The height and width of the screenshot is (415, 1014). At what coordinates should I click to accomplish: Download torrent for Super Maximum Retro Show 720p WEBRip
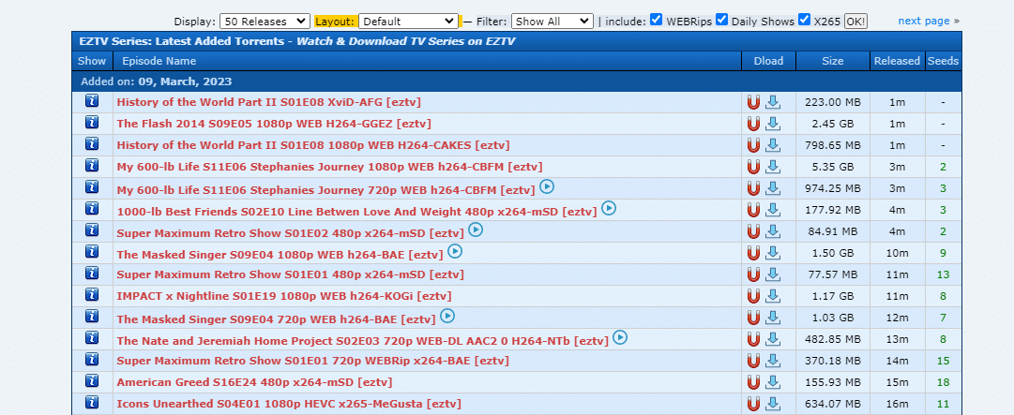(773, 360)
